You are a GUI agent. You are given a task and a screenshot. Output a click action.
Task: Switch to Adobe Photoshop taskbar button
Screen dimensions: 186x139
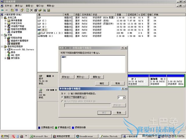110,136
